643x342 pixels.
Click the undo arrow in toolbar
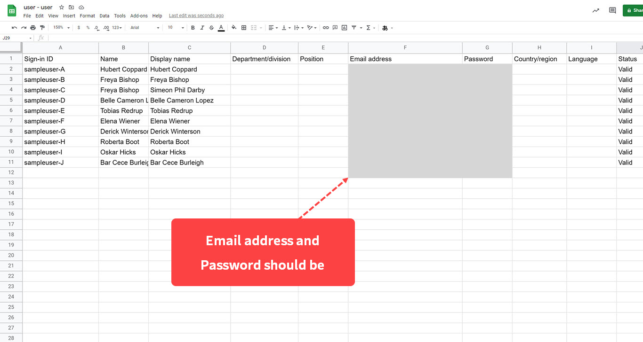click(14, 28)
